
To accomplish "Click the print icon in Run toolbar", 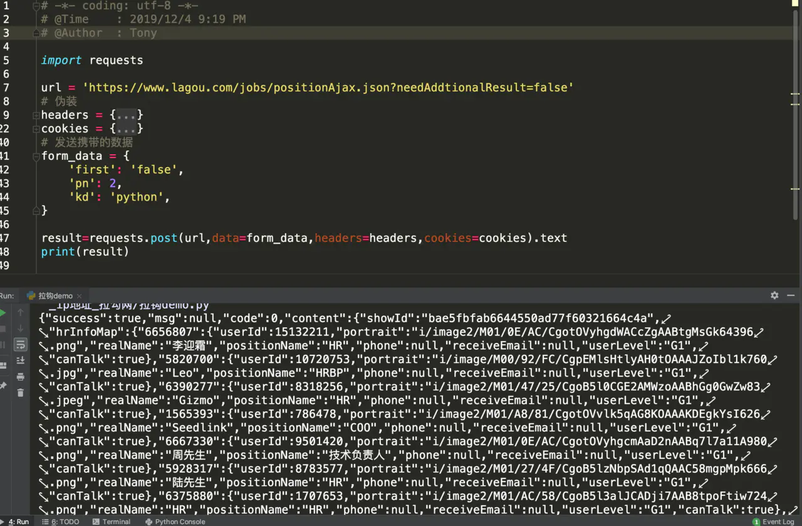I will 21,377.
